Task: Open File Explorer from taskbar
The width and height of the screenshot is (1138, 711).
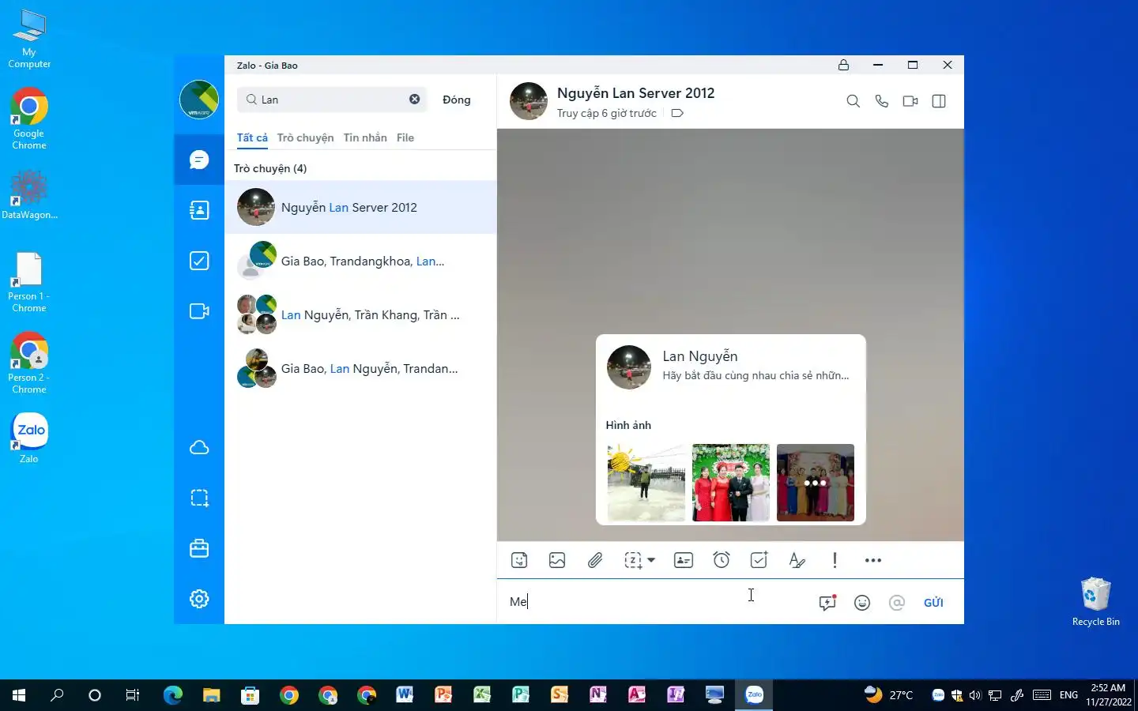Action: pyautogui.click(x=211, y=695)
